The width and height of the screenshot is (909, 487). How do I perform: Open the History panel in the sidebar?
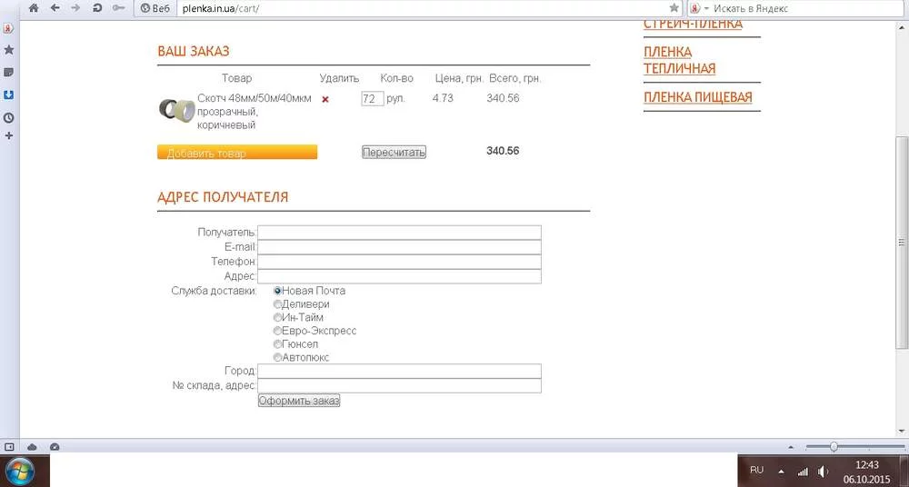click(x=8, y=118)
